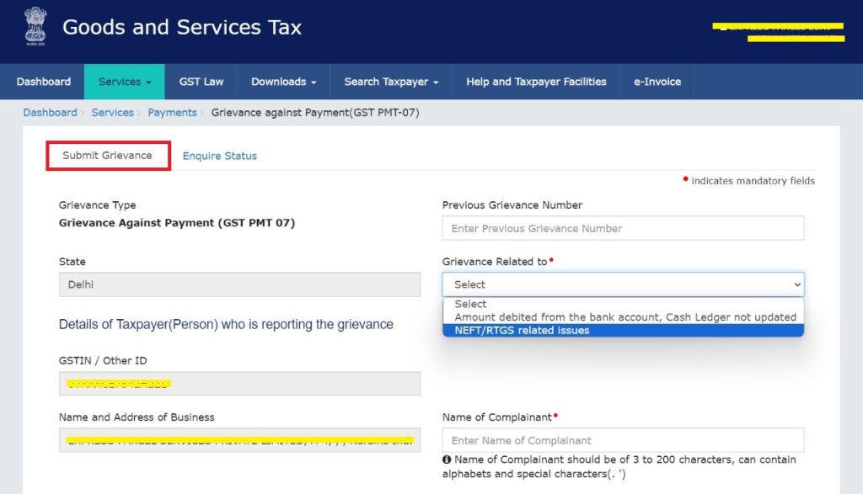Click the Services breadcrumb link
863x494 pixels.
[112, 113]
